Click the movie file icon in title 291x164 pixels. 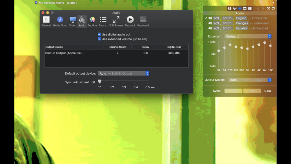[x=36, y=3]
